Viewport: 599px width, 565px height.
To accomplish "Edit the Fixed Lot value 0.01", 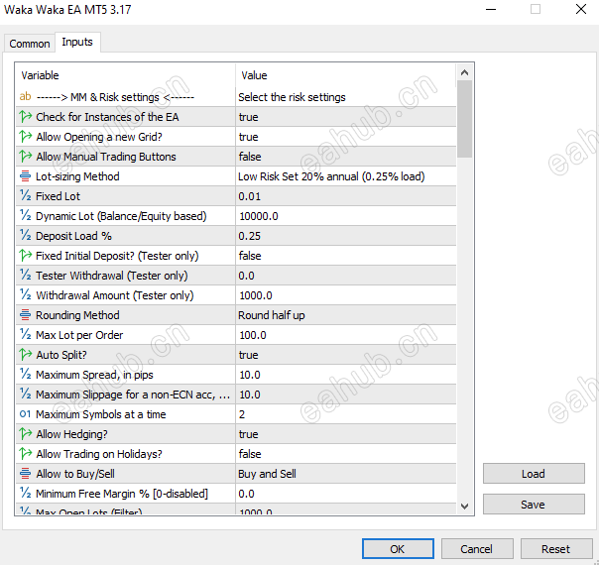I will (x=346, y=196).
